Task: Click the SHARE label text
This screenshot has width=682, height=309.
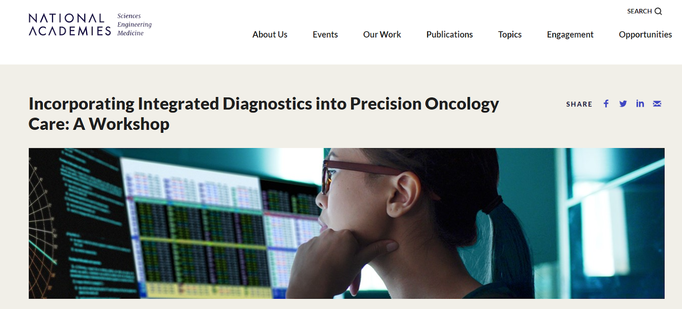Action: pyautogui.click(x=579, y=104)
